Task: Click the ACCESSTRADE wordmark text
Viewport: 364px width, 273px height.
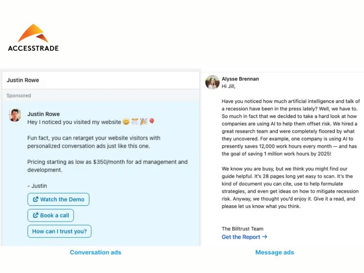Action: tap(33, 48)
